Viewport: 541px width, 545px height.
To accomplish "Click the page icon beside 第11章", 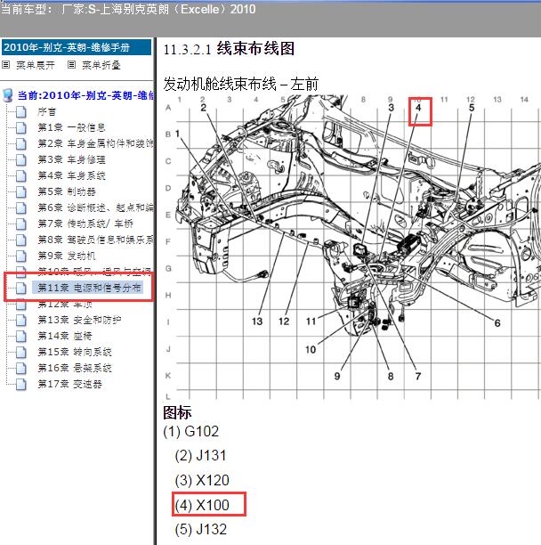I will tap(21, 288).
